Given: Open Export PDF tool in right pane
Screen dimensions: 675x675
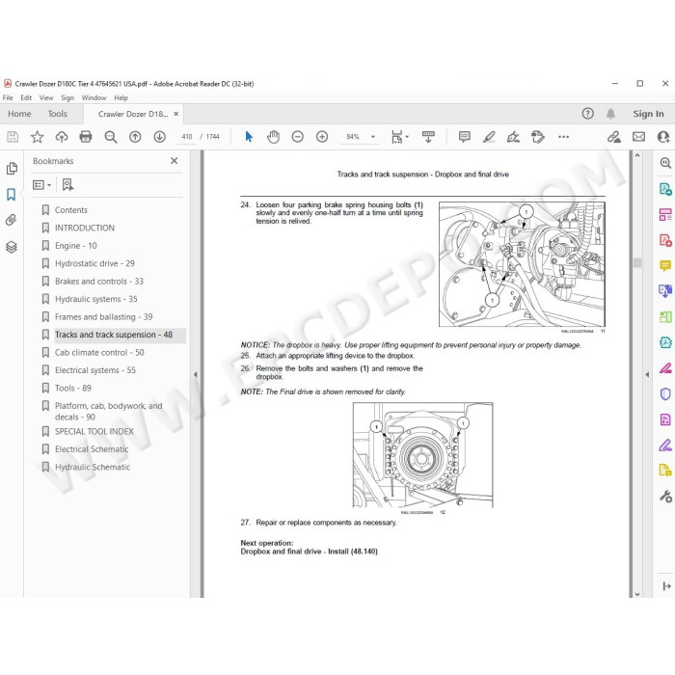Looking at the screenshot, I should [665, 189].
